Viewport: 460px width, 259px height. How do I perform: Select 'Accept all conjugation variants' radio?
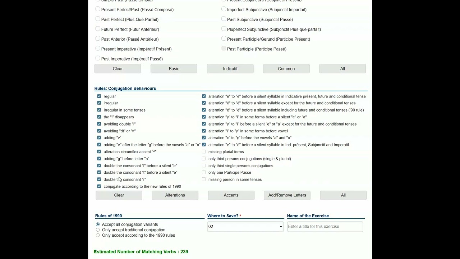pos(98,224)
